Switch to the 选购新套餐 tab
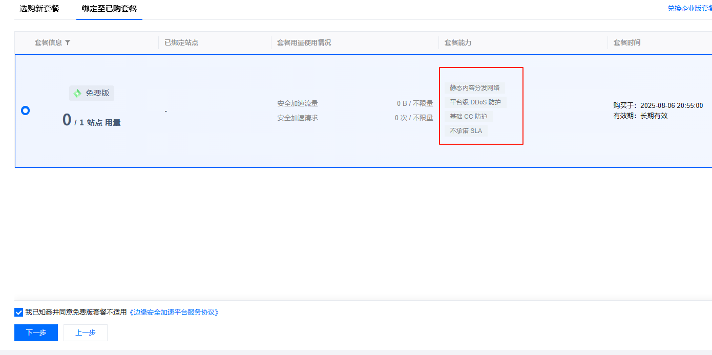Screen dimensions: 712x355 click(x=39, y=9)
